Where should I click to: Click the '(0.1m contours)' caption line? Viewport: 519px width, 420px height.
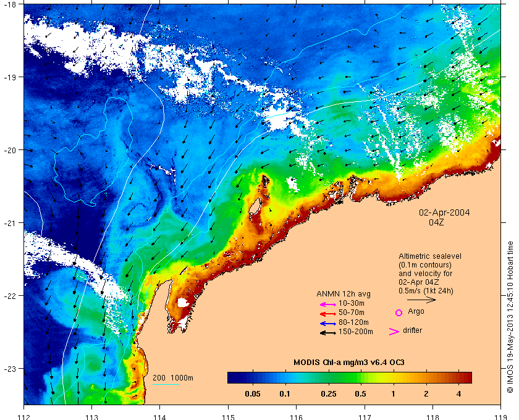point(425,265)
